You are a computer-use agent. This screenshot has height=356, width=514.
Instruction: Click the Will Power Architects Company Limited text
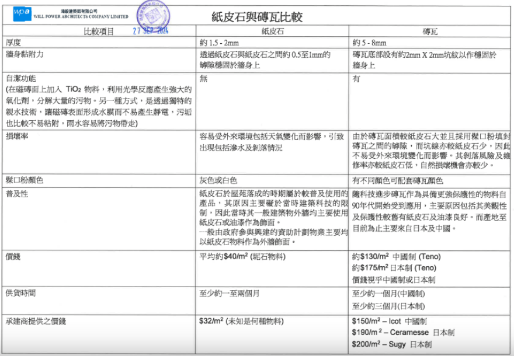81,18
